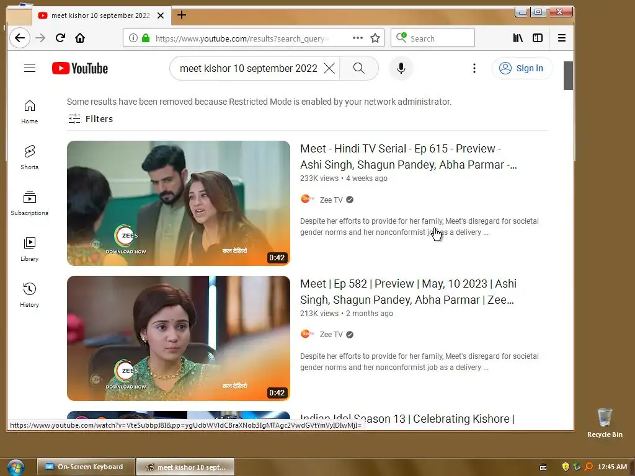Open History in the sidebar
The height and width of the screenshot is (476, 635).
tap(30, 296)
